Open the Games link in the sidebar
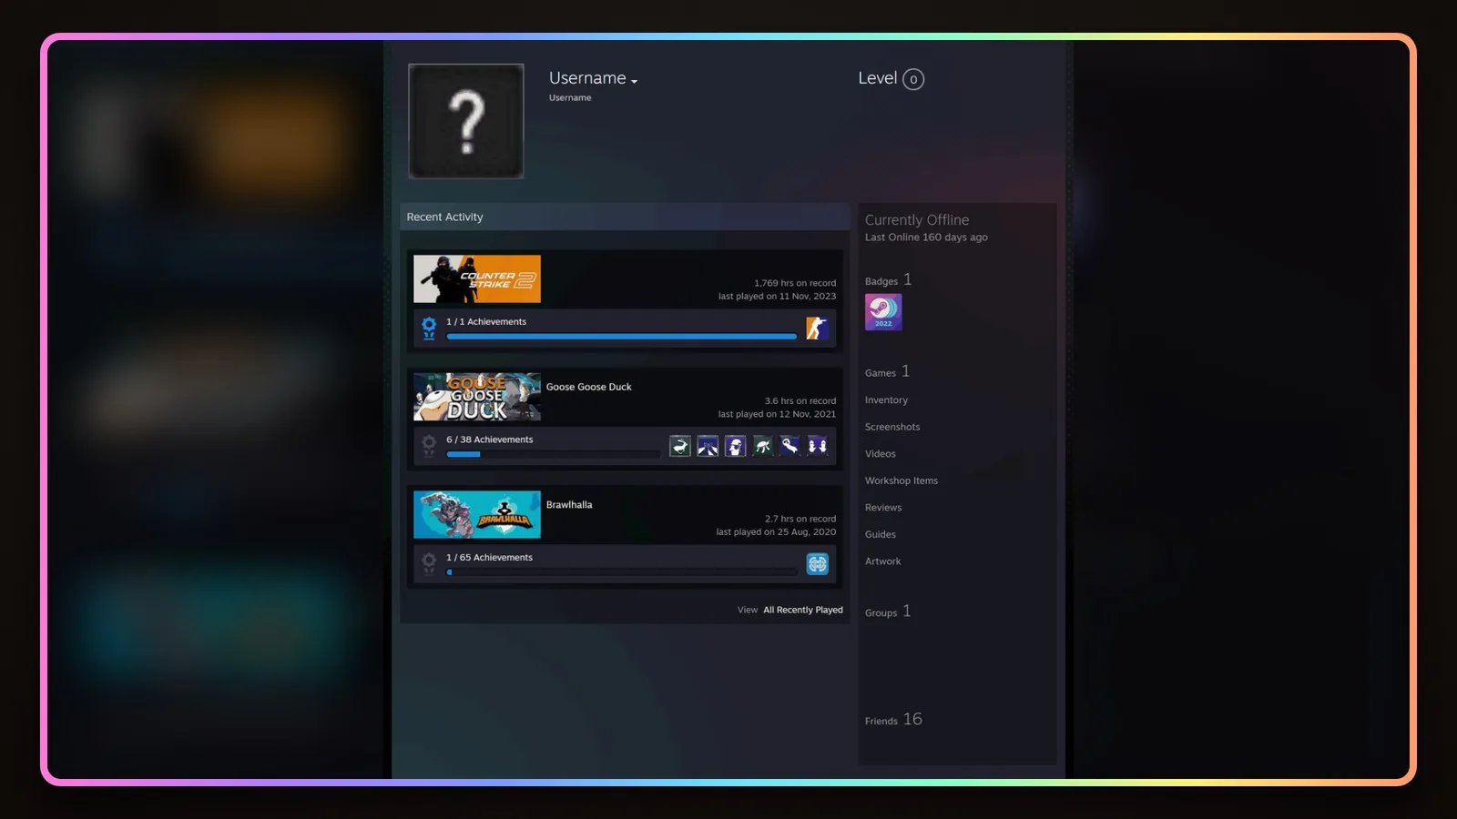The width and height of the screenshot is (1457, 819). pyautogui.click(x=887, y=372)
